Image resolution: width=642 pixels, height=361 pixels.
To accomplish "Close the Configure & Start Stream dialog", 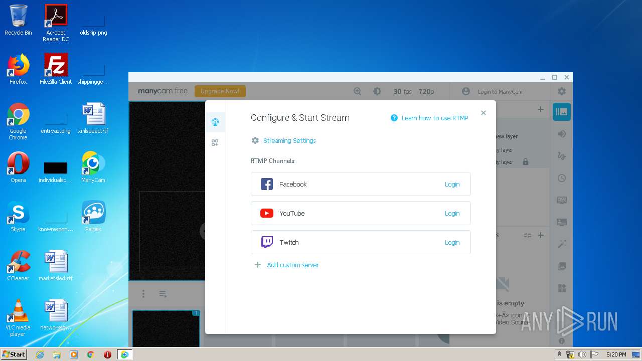I will click(x=484, y=113).
